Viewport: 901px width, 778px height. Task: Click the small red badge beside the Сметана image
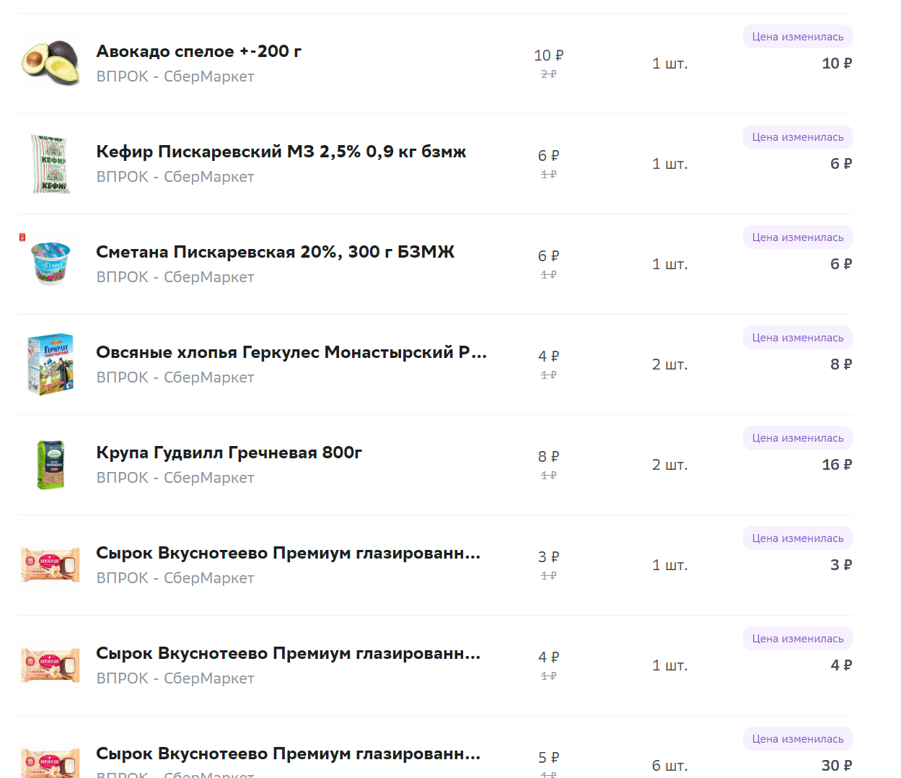(22, 237)
